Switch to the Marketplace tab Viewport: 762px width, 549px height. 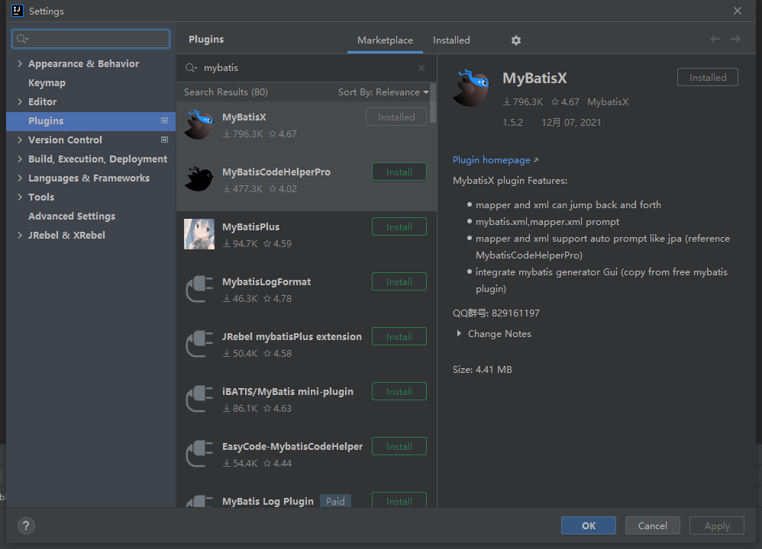click(x=385, y=40)
